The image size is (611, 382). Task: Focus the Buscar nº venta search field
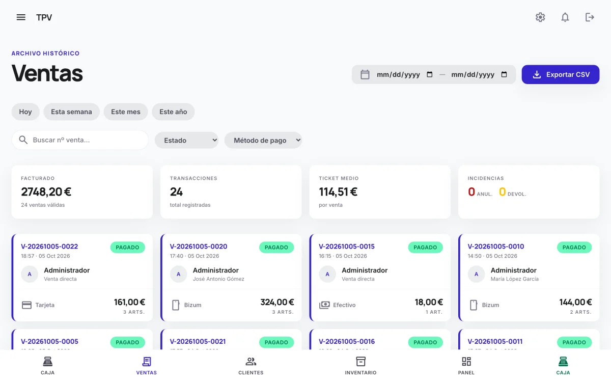click(x=80, y=140)
